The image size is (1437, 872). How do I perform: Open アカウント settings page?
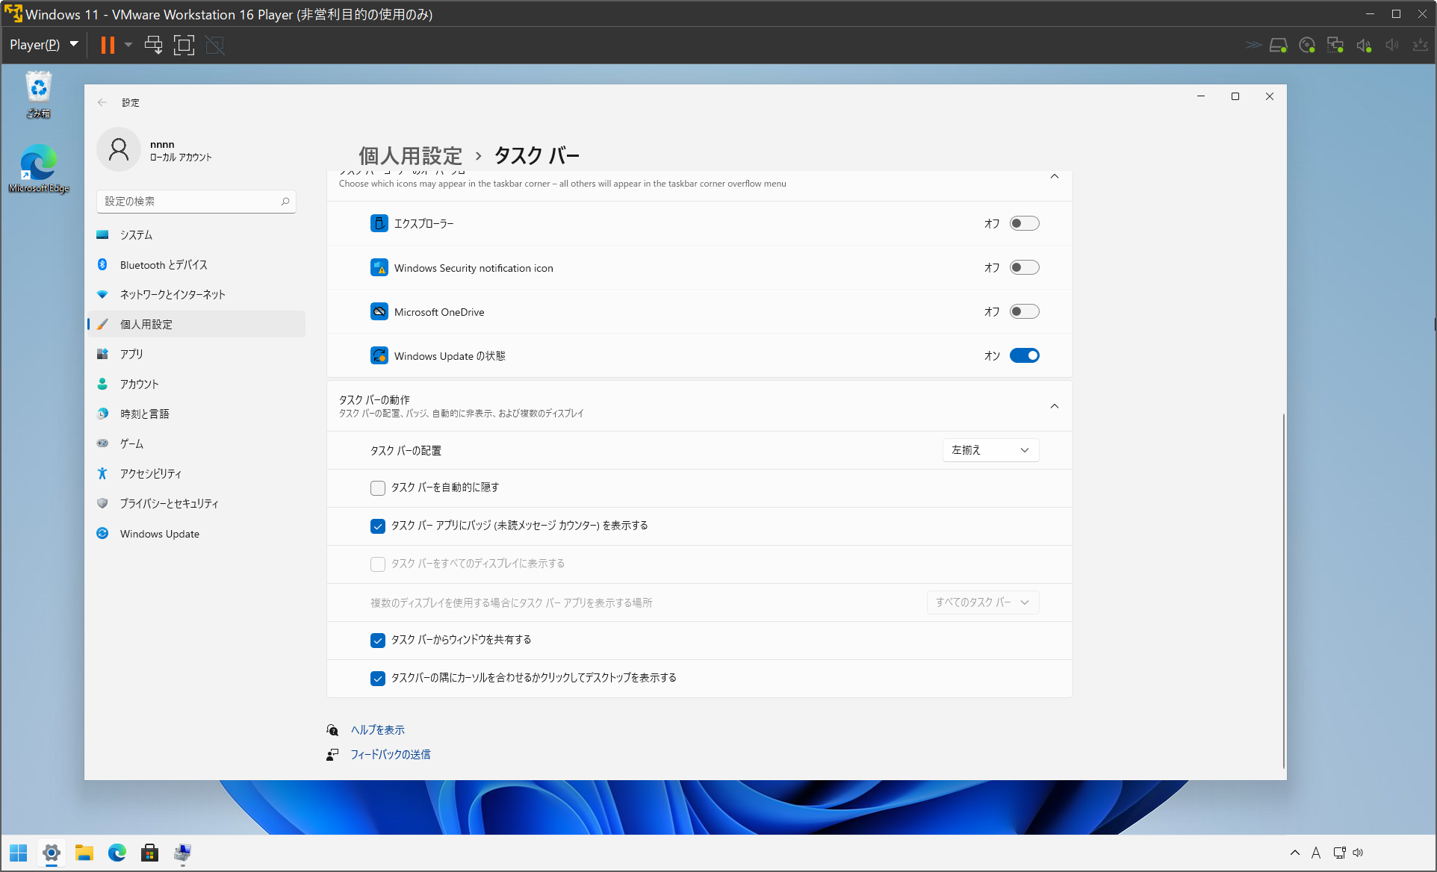coord(196,384)
